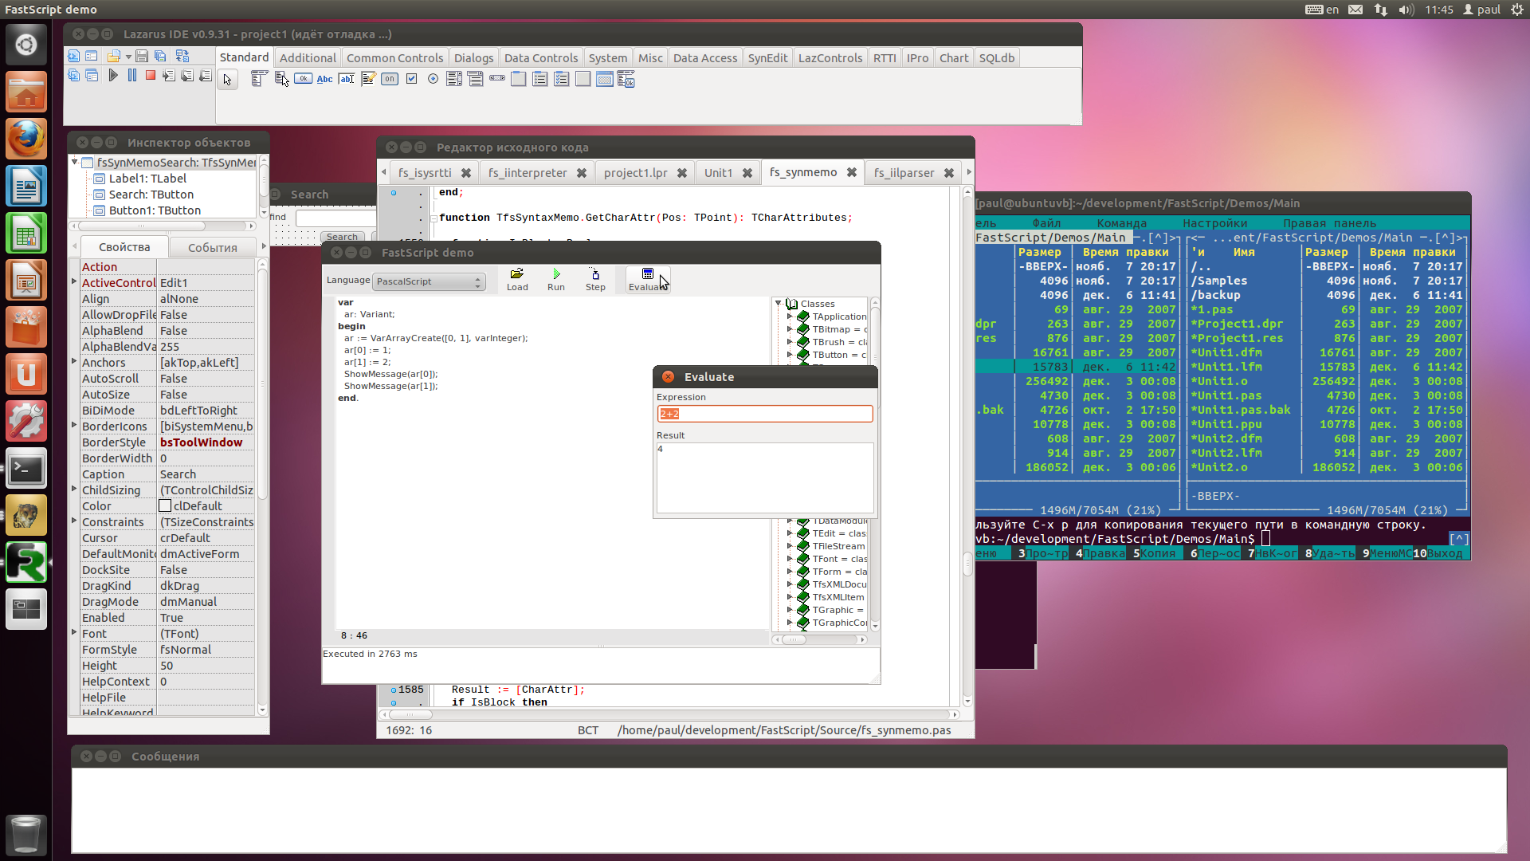Open the SynEdit palette tab
1530x861 pixels.
[767, 57]
